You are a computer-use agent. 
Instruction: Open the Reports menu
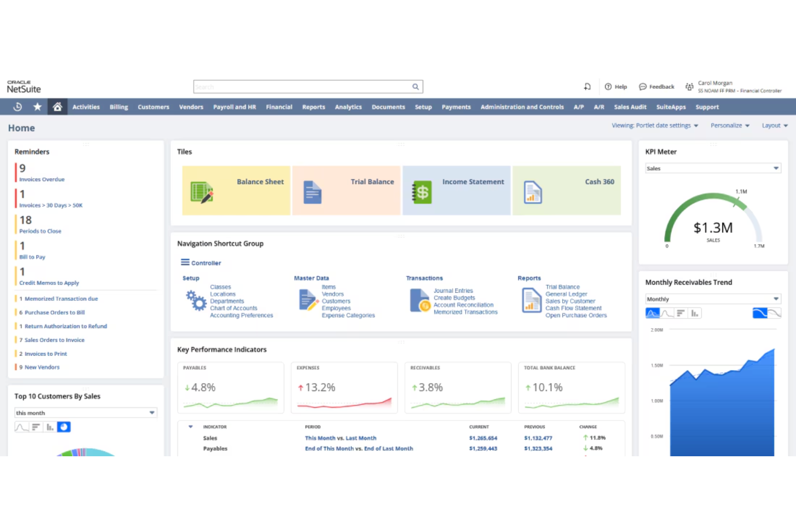coord(314,107)
